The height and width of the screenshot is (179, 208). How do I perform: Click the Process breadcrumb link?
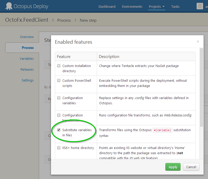click(x=64, y=20)
